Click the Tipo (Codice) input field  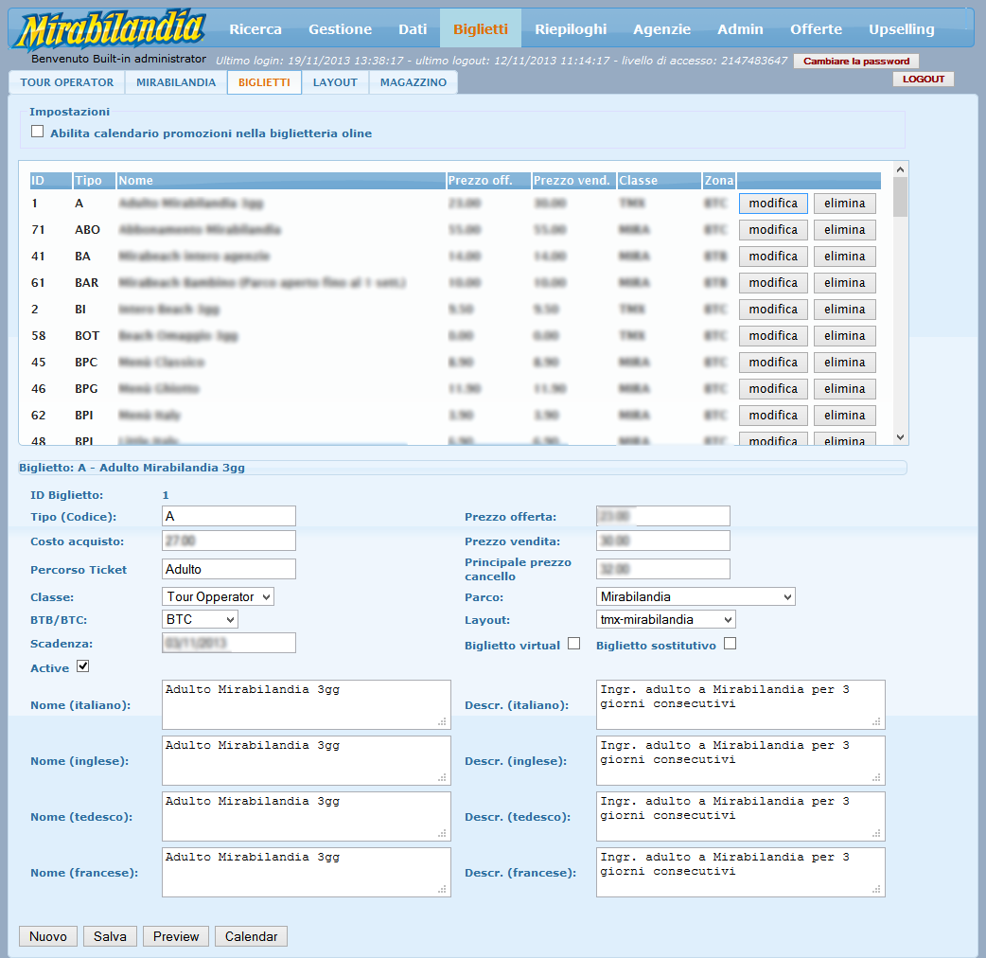click(x=229, y=516)
